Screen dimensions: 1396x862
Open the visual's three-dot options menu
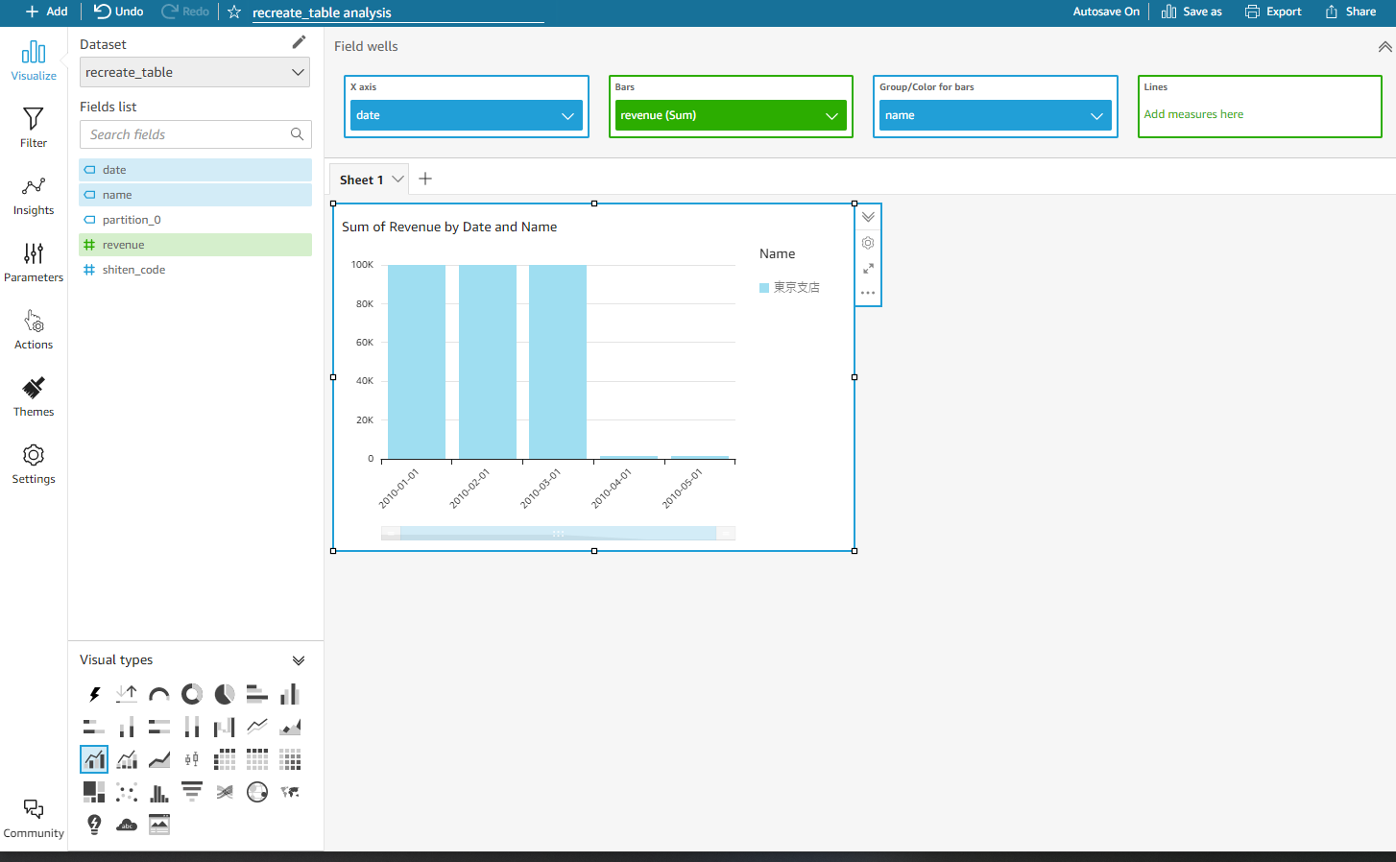click(x=868, y=293)
